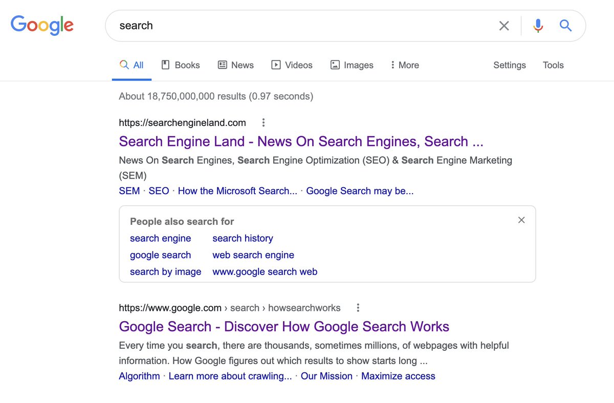This screenshot has width=614, height=403.
Task: Open How the Microsoft Search... sitelink
Action: click(237, 191)
